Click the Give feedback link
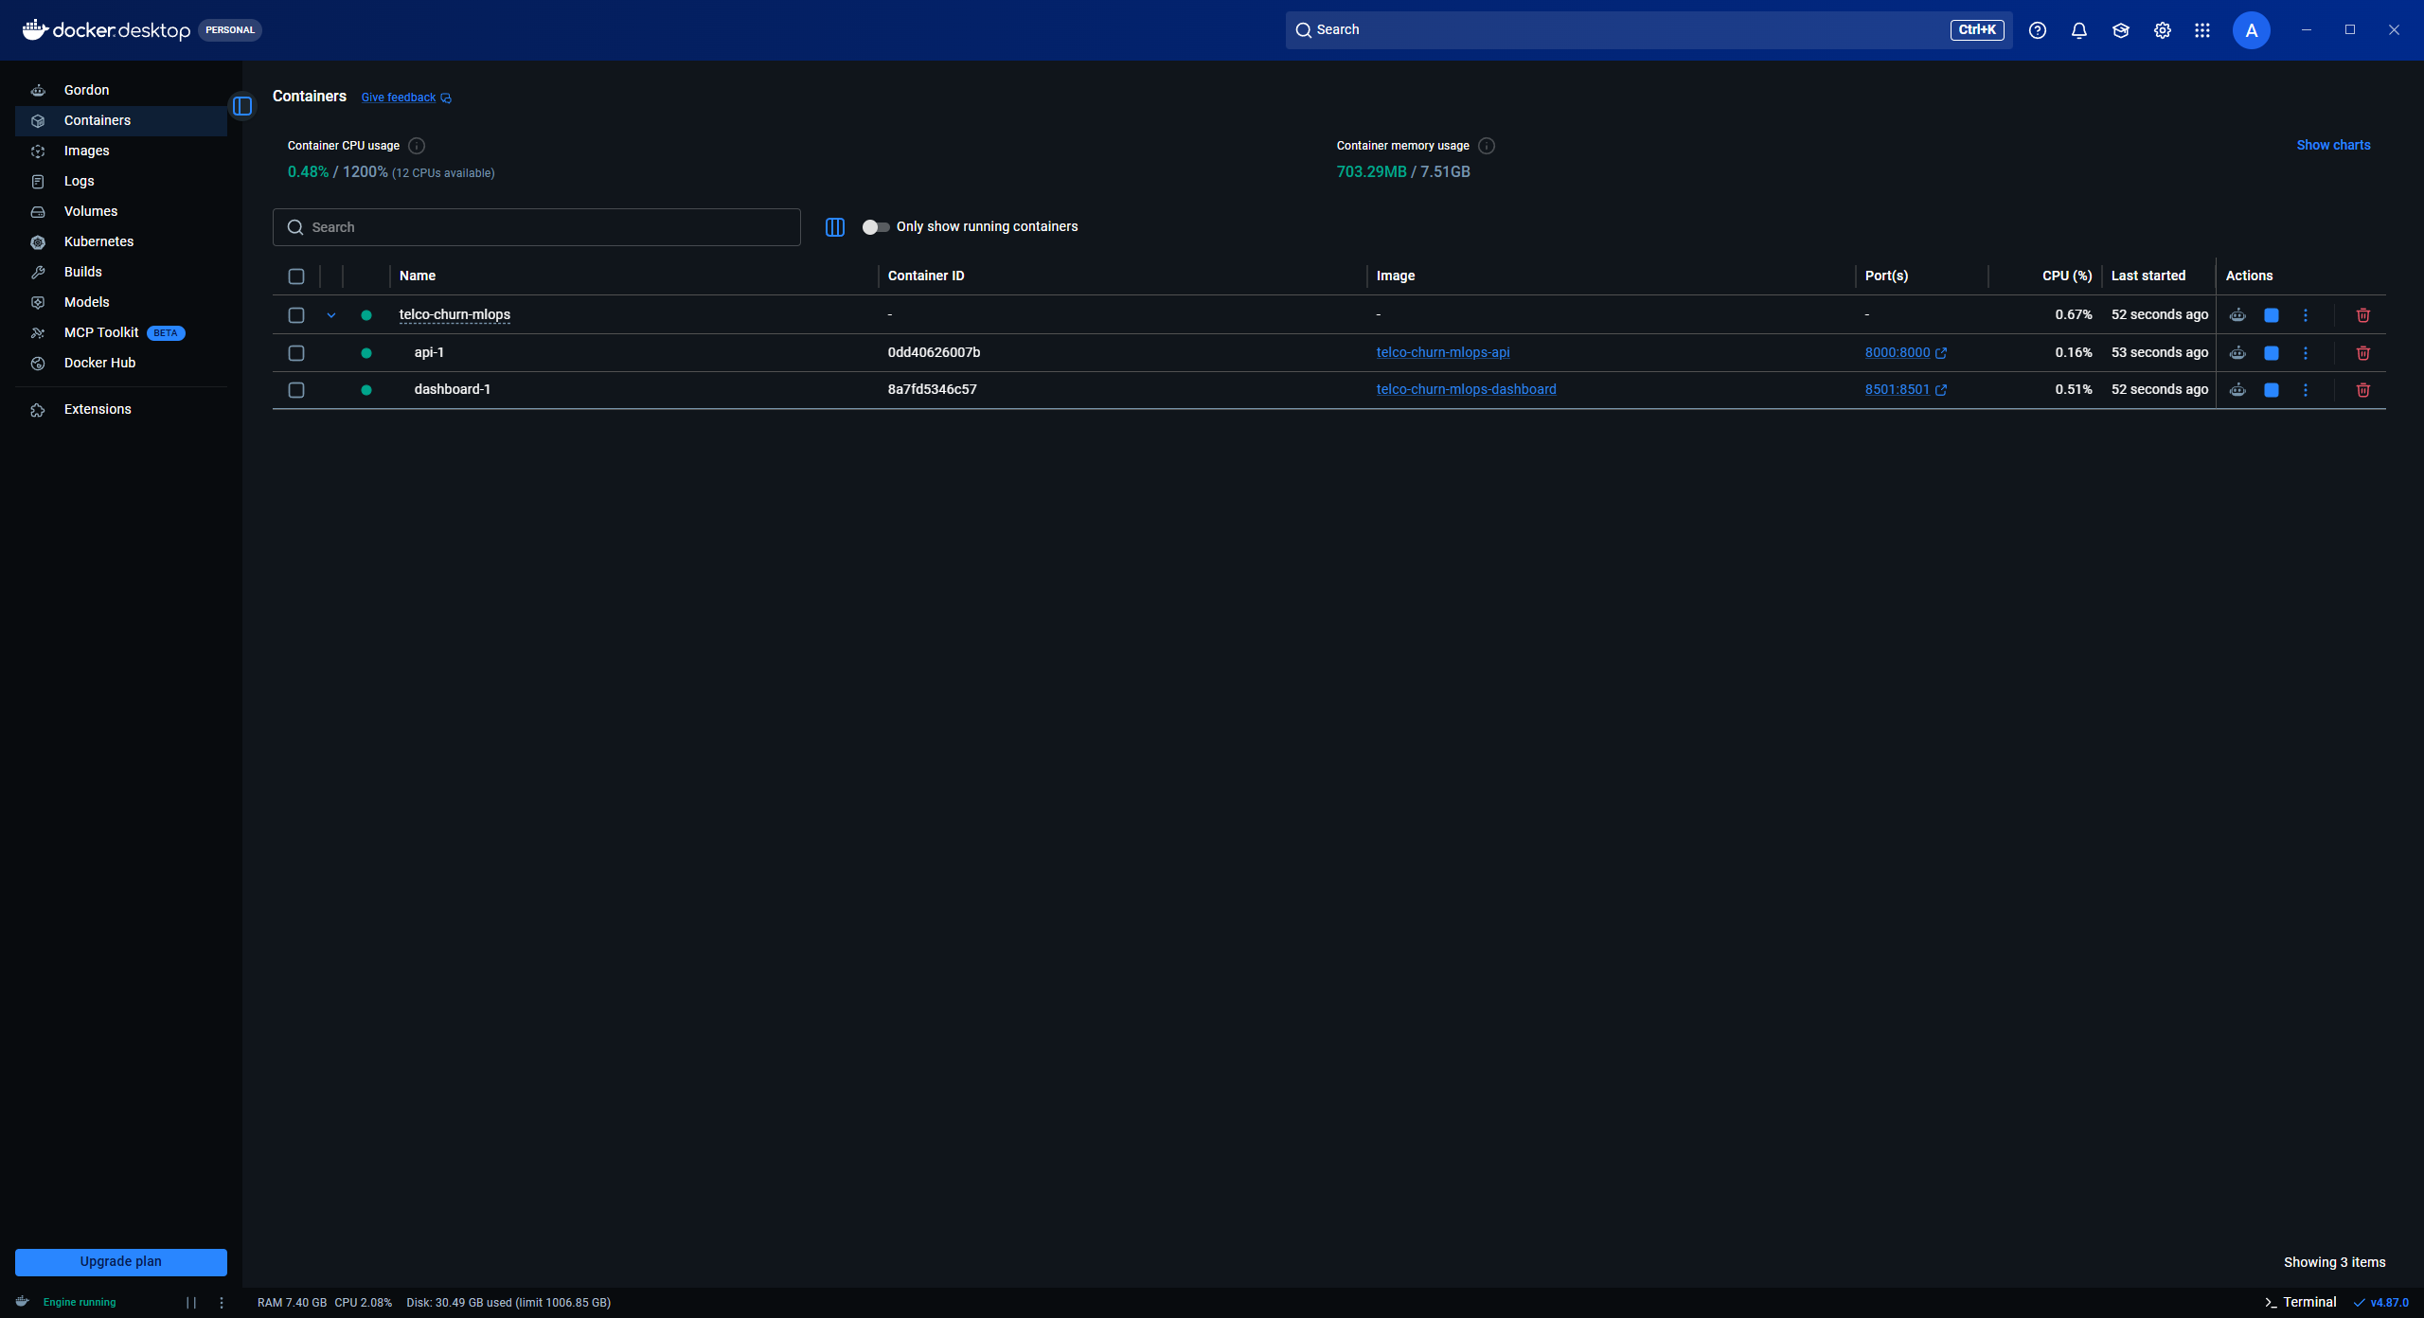 [406, 98]
